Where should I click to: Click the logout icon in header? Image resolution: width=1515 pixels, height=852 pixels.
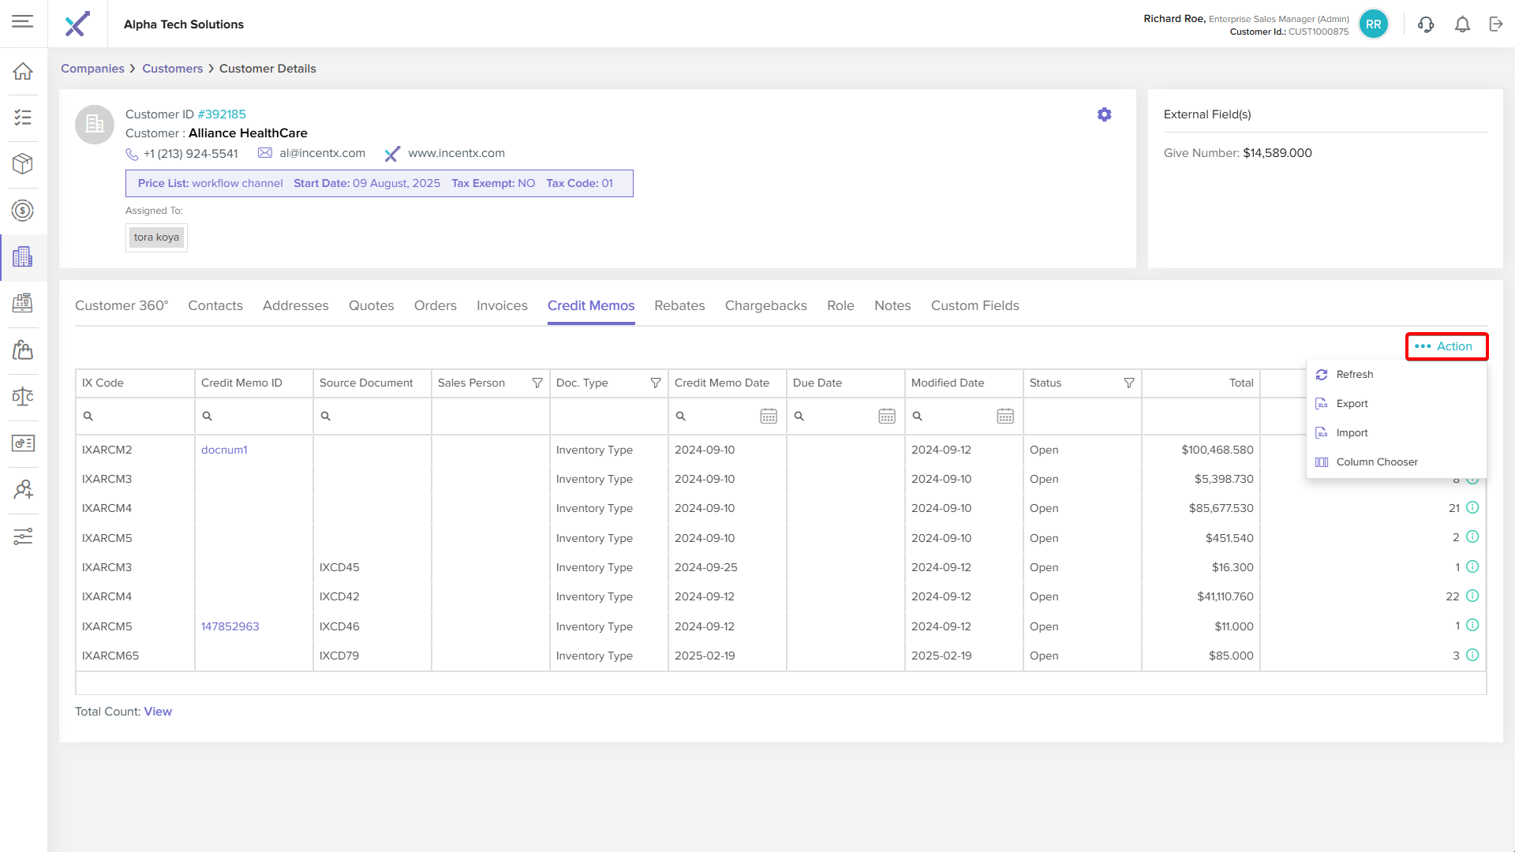pyautogui.click(x=1496, y=24)
